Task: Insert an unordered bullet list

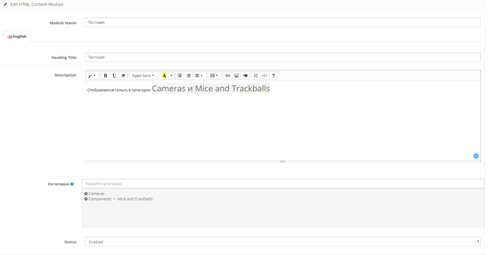Action: click(180, 76)
